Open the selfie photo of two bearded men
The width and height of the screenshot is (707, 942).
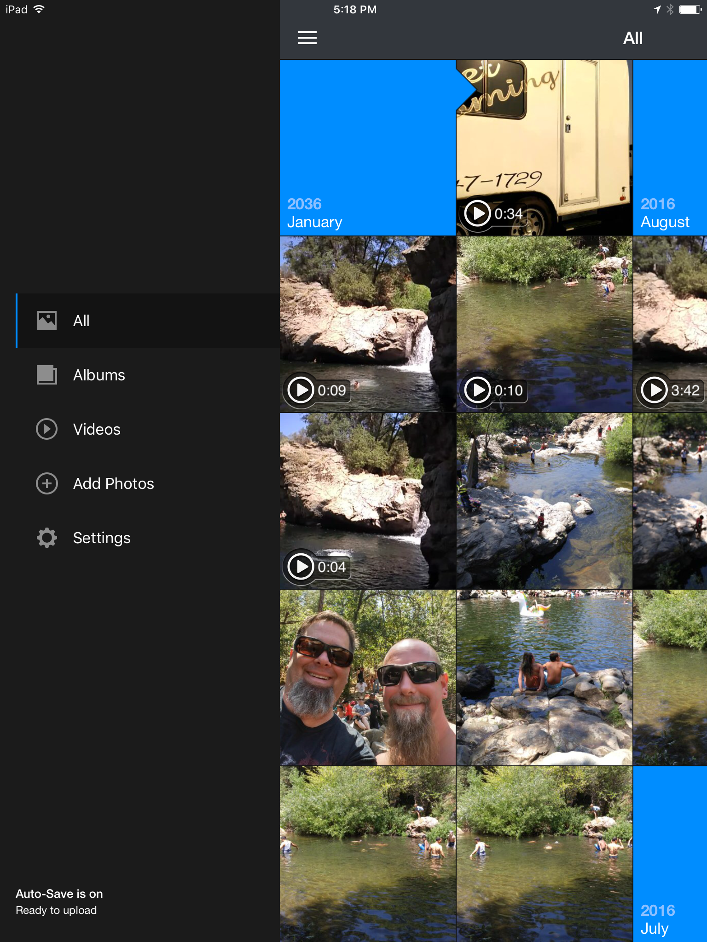point(367,678)
